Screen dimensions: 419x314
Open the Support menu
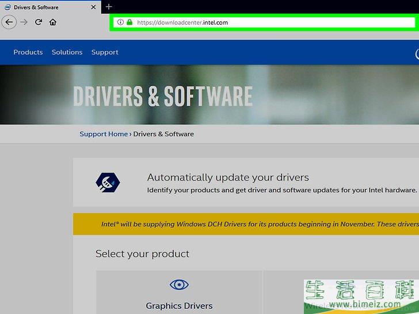tap(105, 52)
